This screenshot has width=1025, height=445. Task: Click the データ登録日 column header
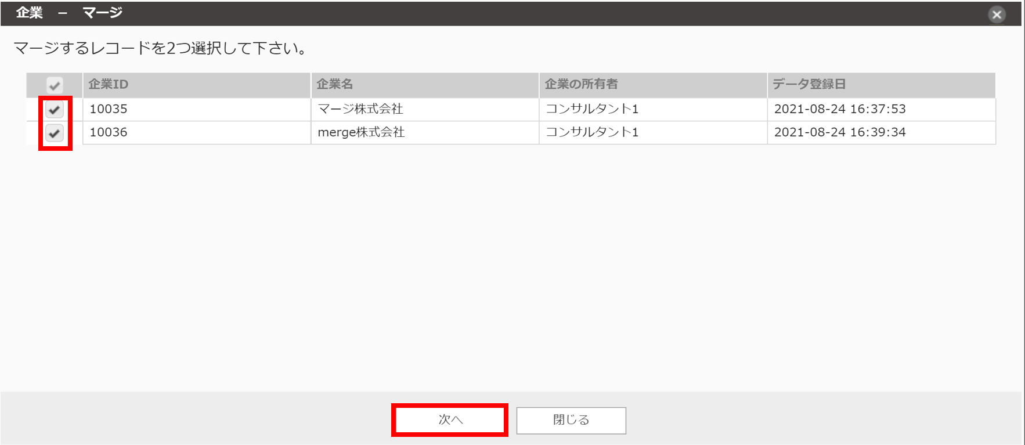(809, 85)
